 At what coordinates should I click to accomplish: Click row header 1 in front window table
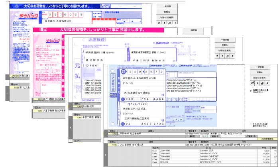[x=106, y=155]
